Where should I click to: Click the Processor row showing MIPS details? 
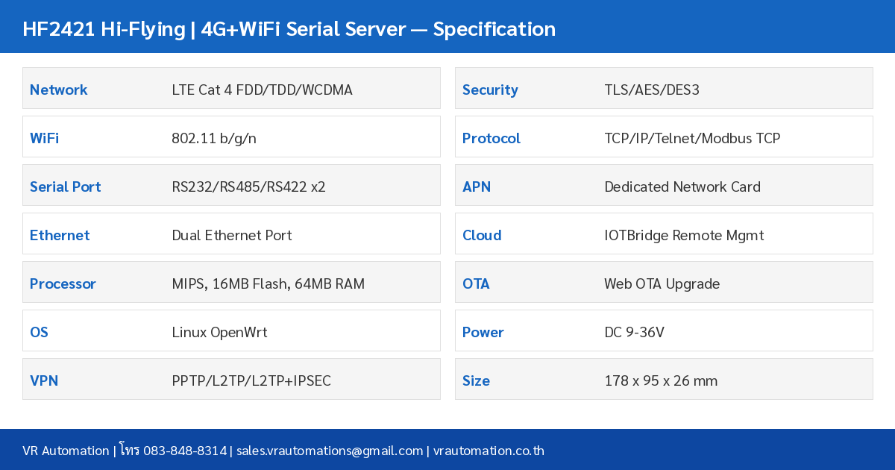click(268, 283)
